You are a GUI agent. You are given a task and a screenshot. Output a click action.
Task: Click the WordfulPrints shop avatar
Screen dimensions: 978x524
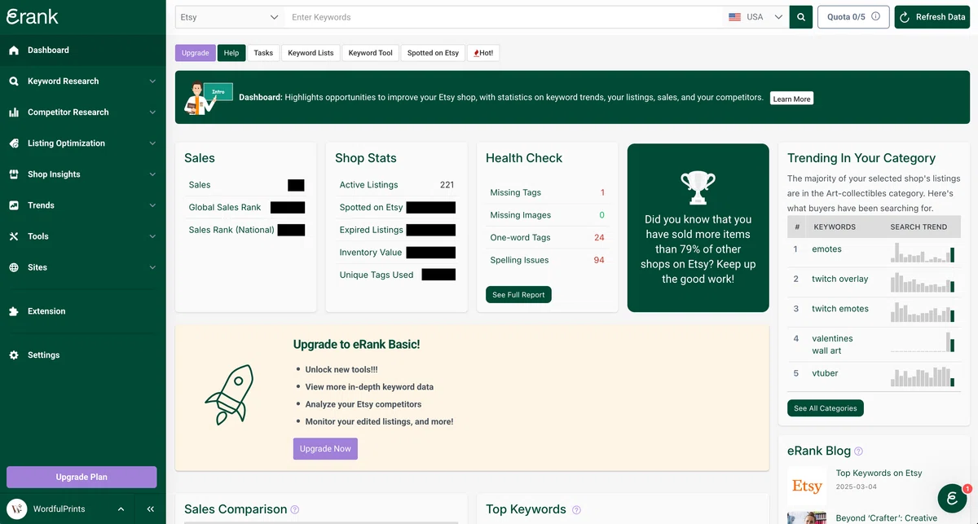pyautogui.click(x=15, y=509)
